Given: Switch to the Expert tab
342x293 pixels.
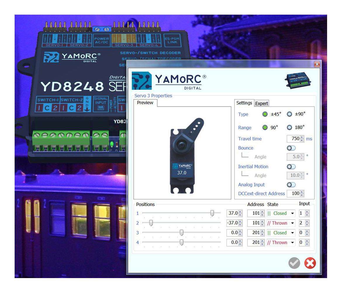Looking at the screenshot, I should 261,103.
